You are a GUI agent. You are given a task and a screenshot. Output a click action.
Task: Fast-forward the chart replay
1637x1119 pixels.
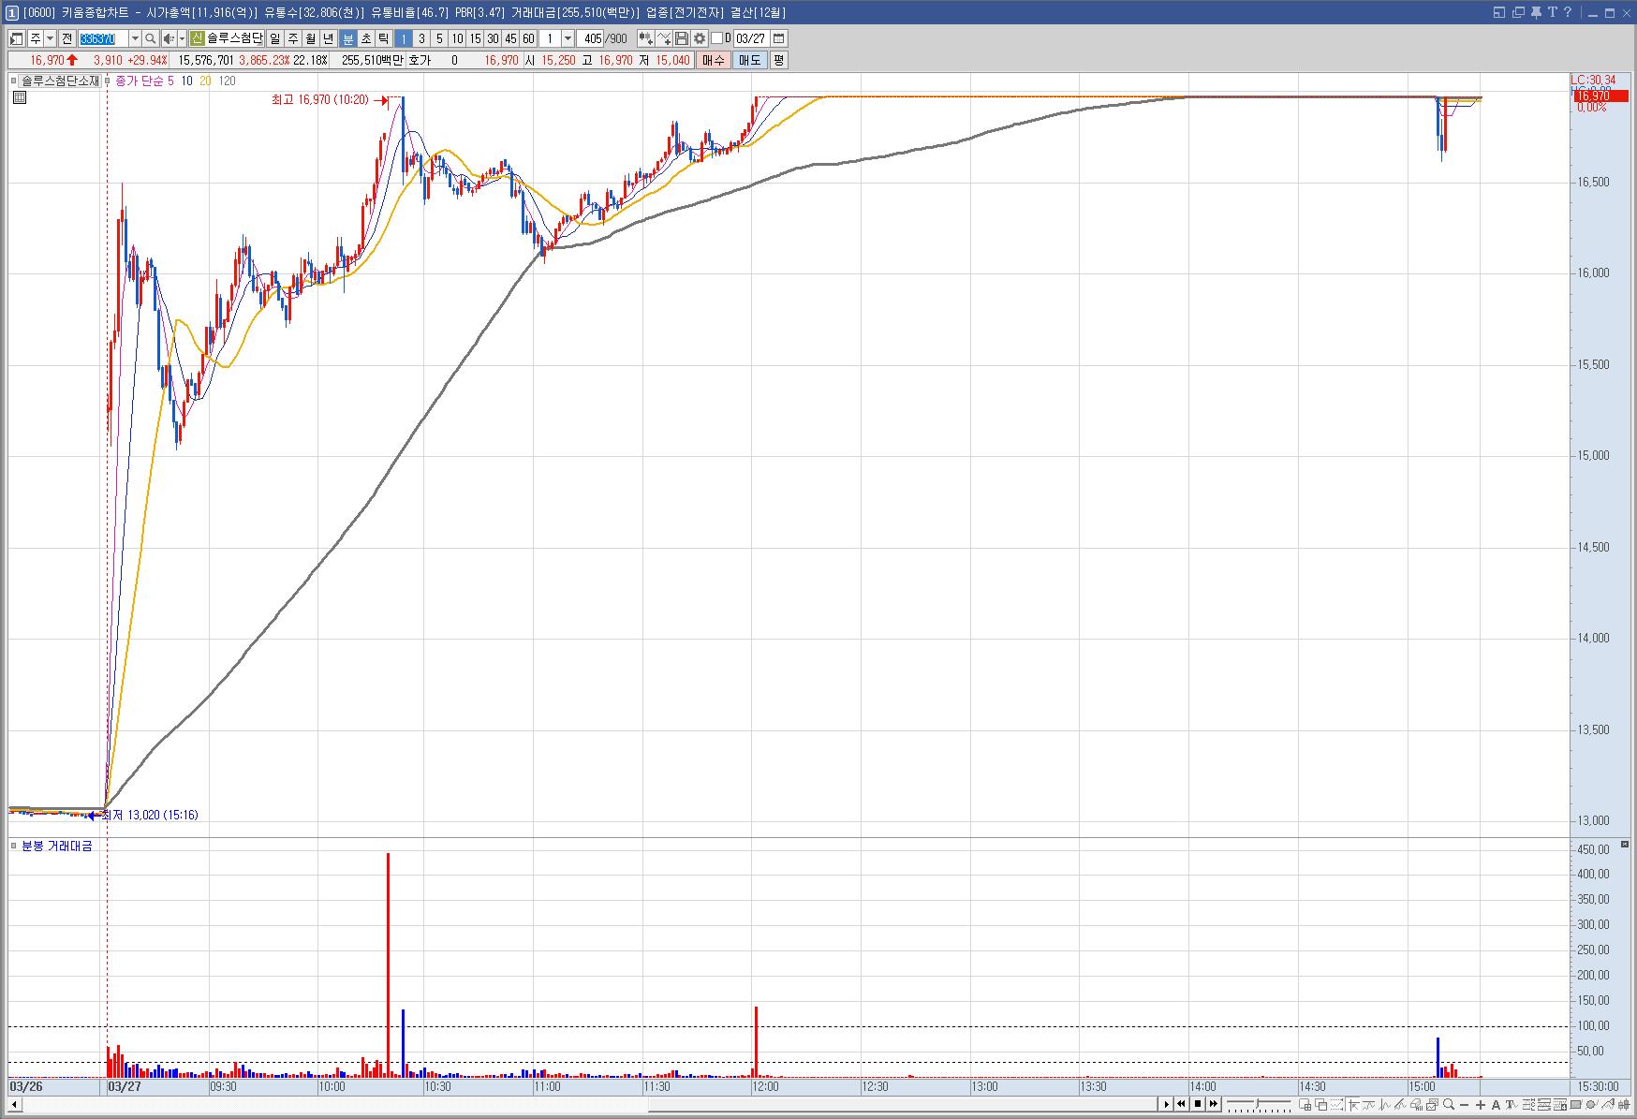[1214, 1104]
